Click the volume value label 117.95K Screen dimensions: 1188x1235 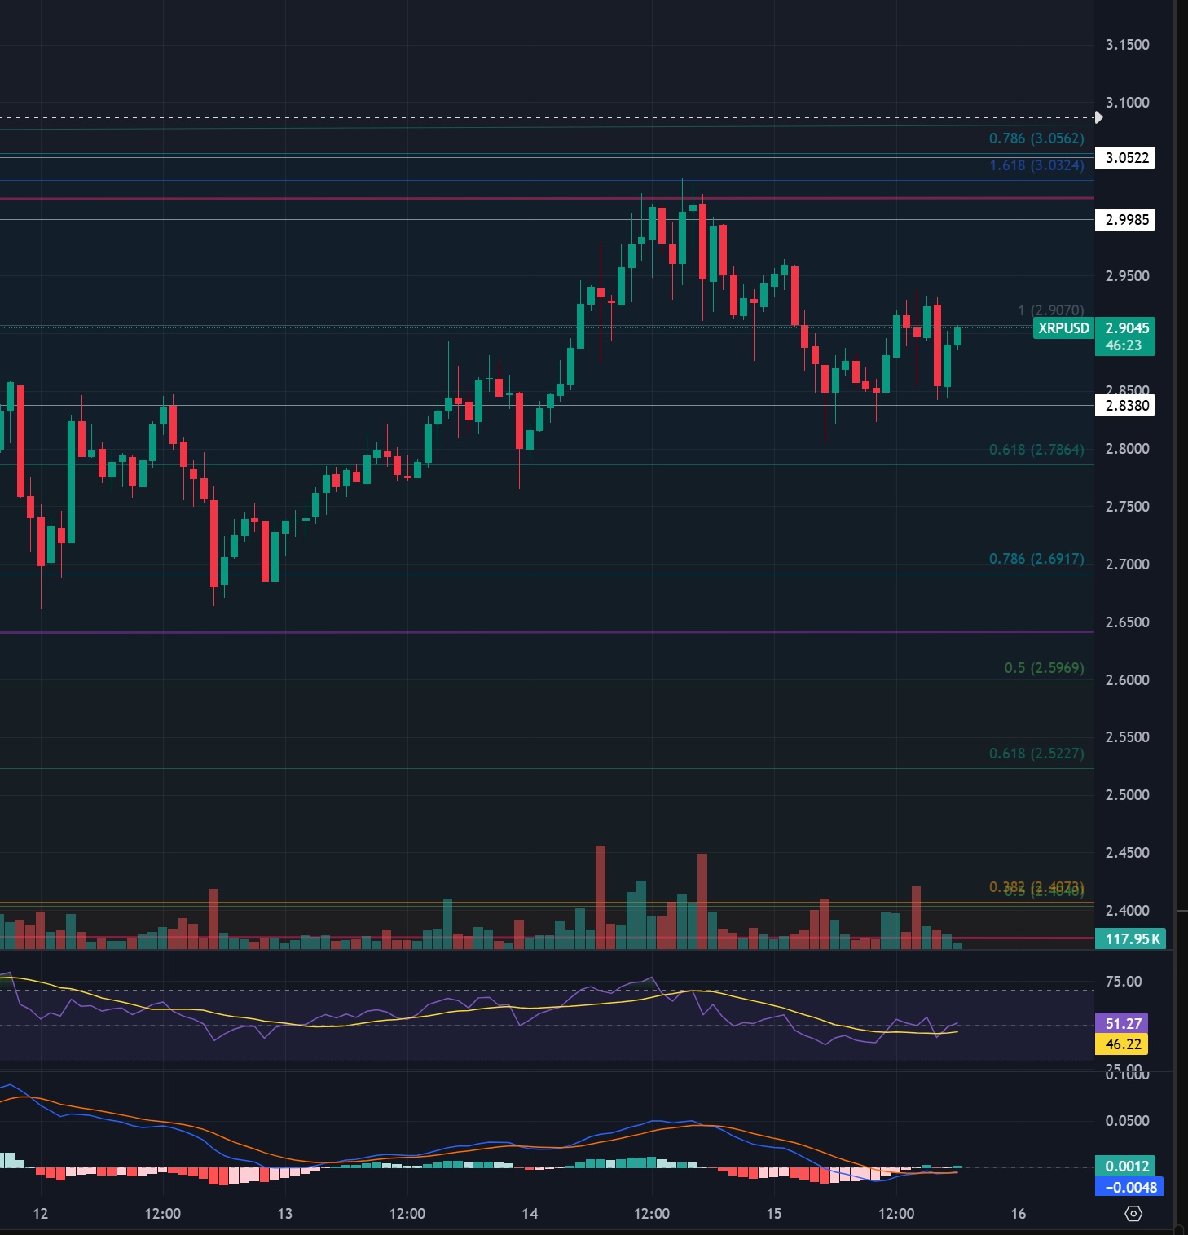(x=1131, y=939)
